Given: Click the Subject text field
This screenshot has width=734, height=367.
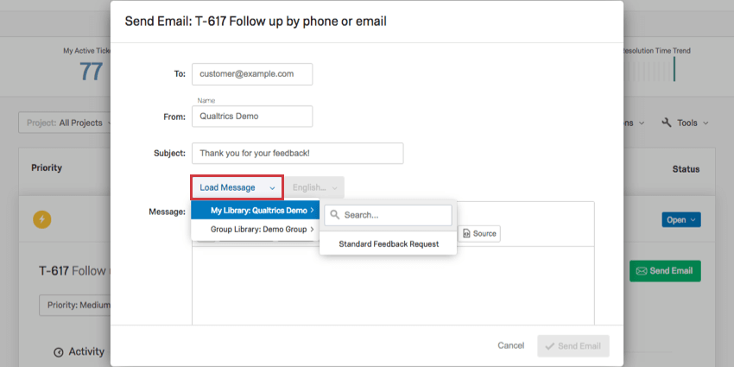Looking at the screenshot, I should coord(297,153).
